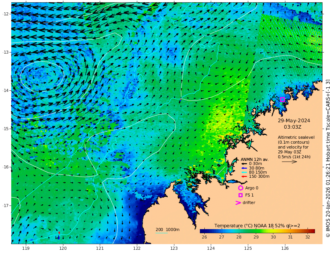Click the vertical IMOS copyright text

[x=327, y=158]
